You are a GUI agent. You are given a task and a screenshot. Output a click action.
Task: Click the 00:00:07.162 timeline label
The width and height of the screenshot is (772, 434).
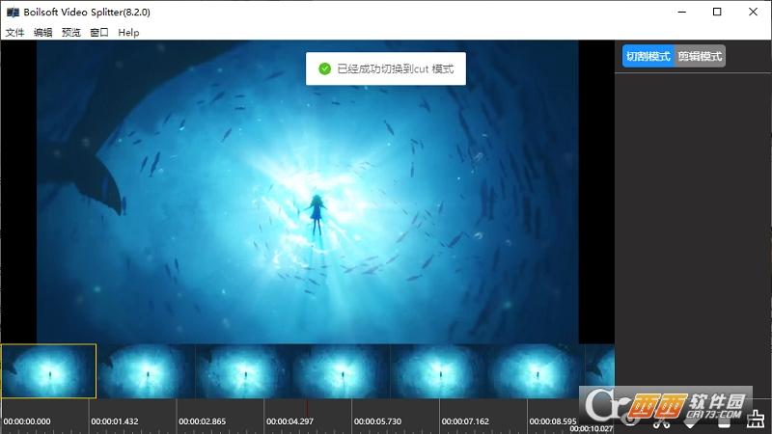pyautogui.click(x=465, y=421)
